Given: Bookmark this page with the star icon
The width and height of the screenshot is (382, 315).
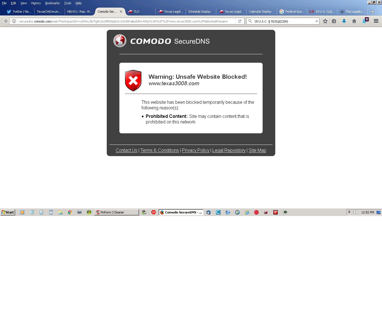Looking at the screenshot, I should coord(325,21).
